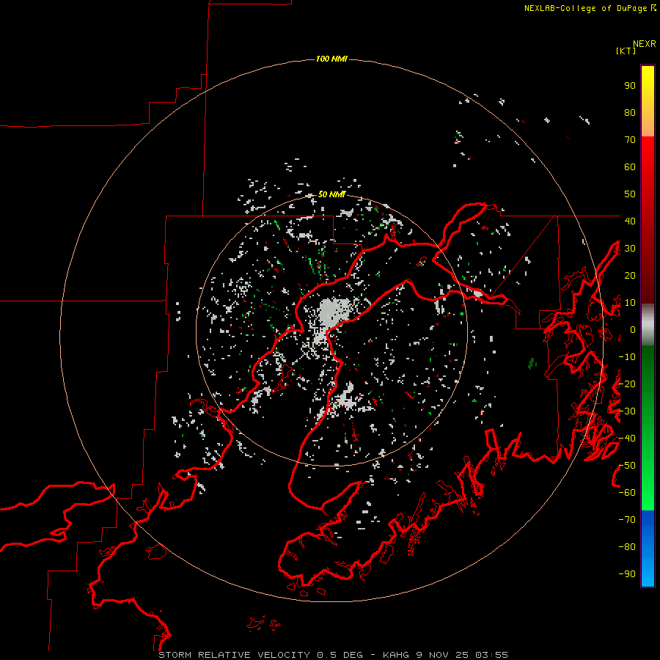Select the -20 value on the velocity scale
660x660 pixels.
click(x=627, y=384)
